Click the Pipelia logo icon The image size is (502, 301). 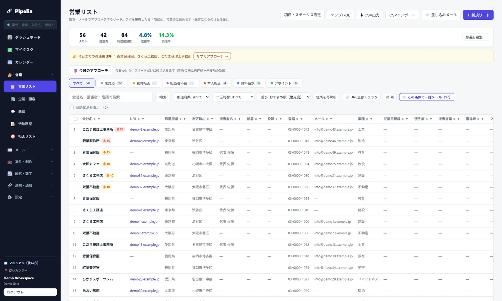click(10, 11)
